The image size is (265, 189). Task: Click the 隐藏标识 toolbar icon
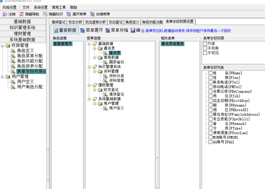click(45, 14)
